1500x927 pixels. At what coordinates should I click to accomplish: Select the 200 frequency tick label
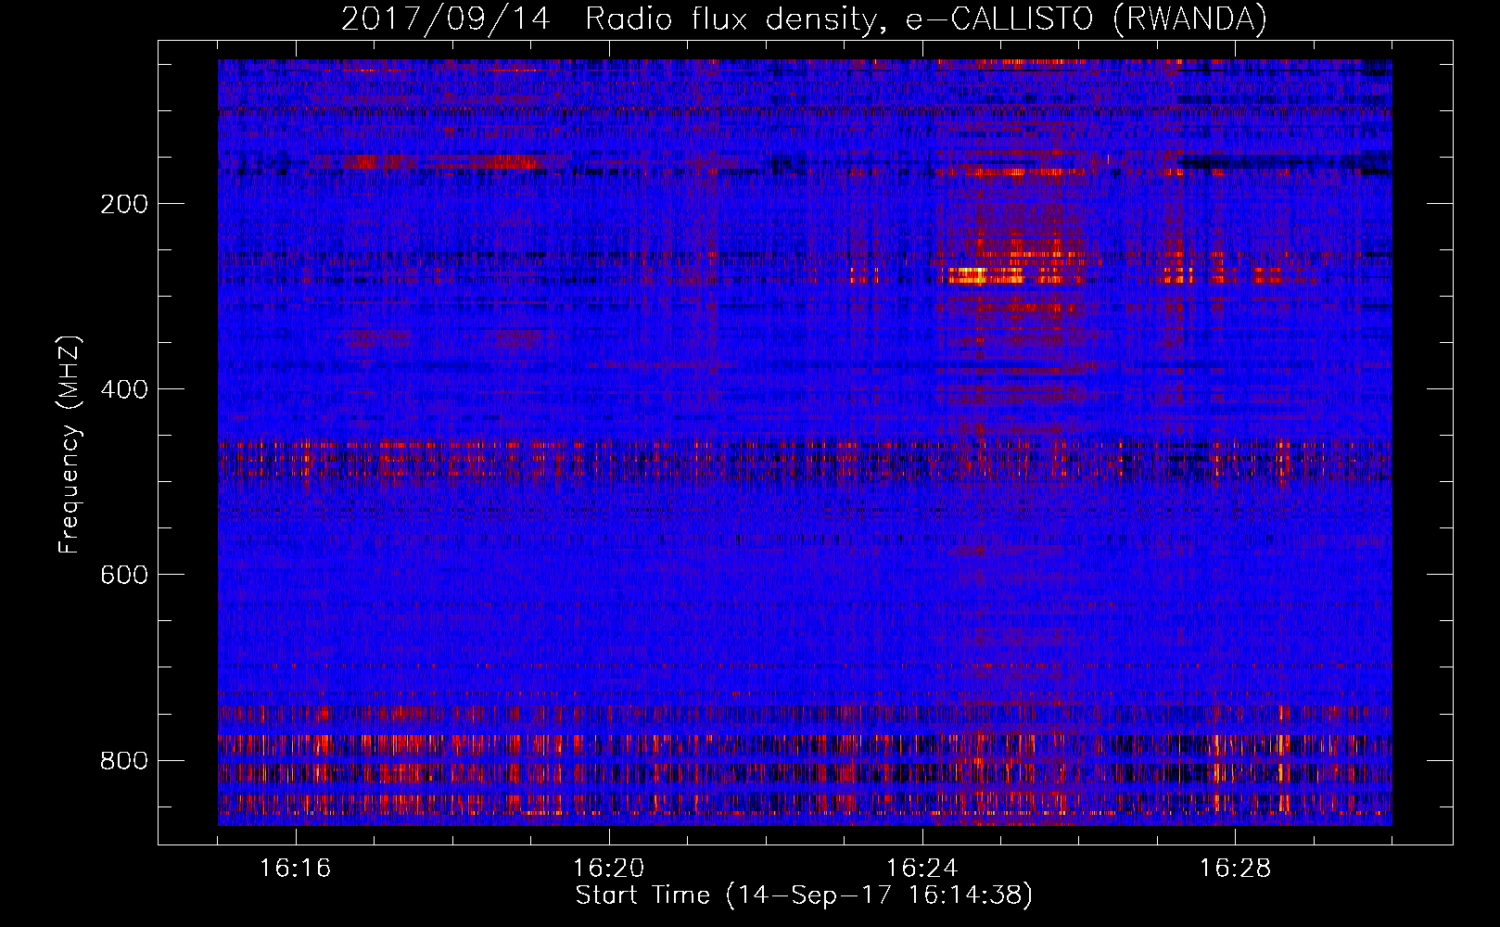[x=124, y=204]
